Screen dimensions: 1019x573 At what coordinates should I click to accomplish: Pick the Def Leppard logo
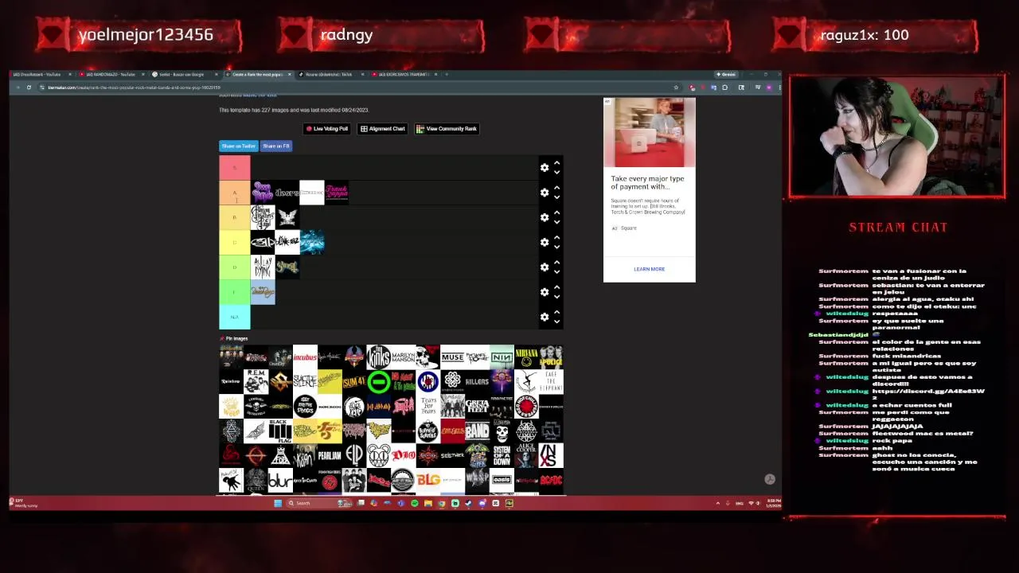[379, 407]
